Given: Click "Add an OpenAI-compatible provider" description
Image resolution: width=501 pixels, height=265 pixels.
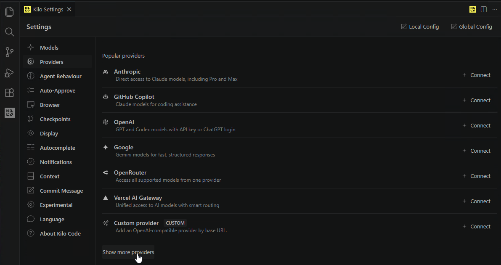Looking at the screenshot, I should (x=171, y=231).
